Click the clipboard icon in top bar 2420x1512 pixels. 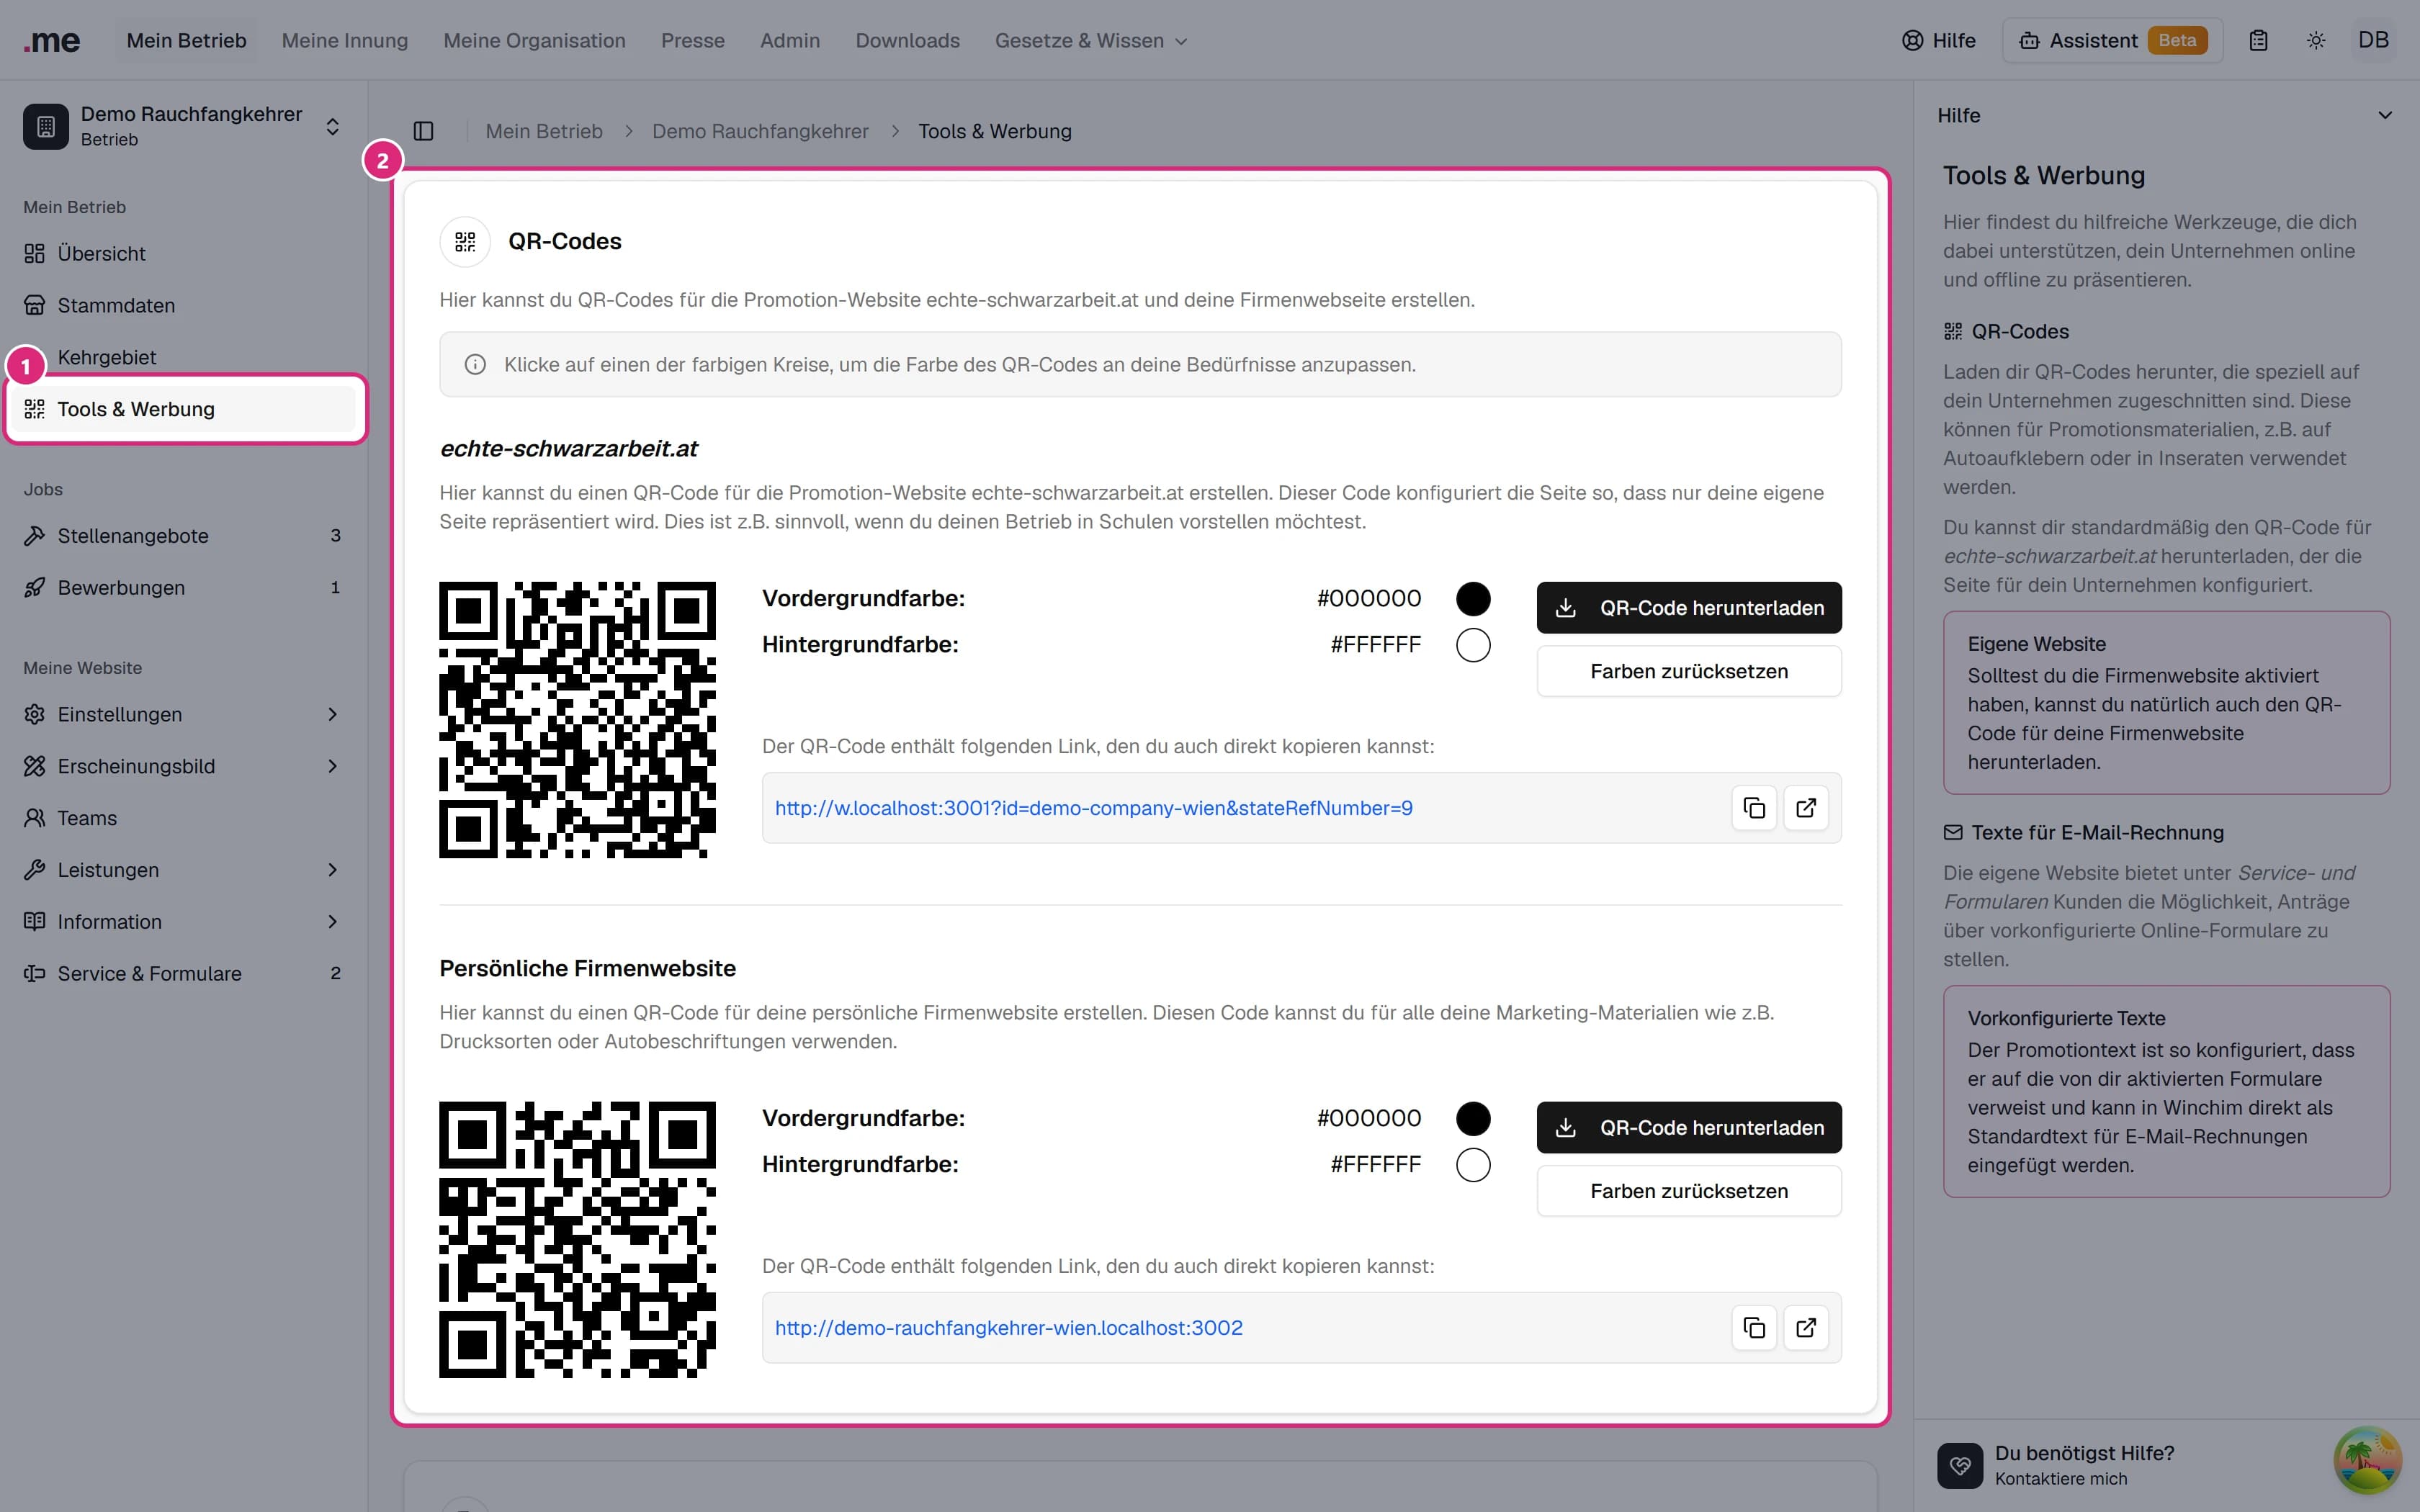pyautogui.click(x=2258, y=41)
